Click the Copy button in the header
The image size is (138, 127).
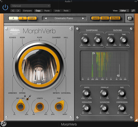click(38, 11)
